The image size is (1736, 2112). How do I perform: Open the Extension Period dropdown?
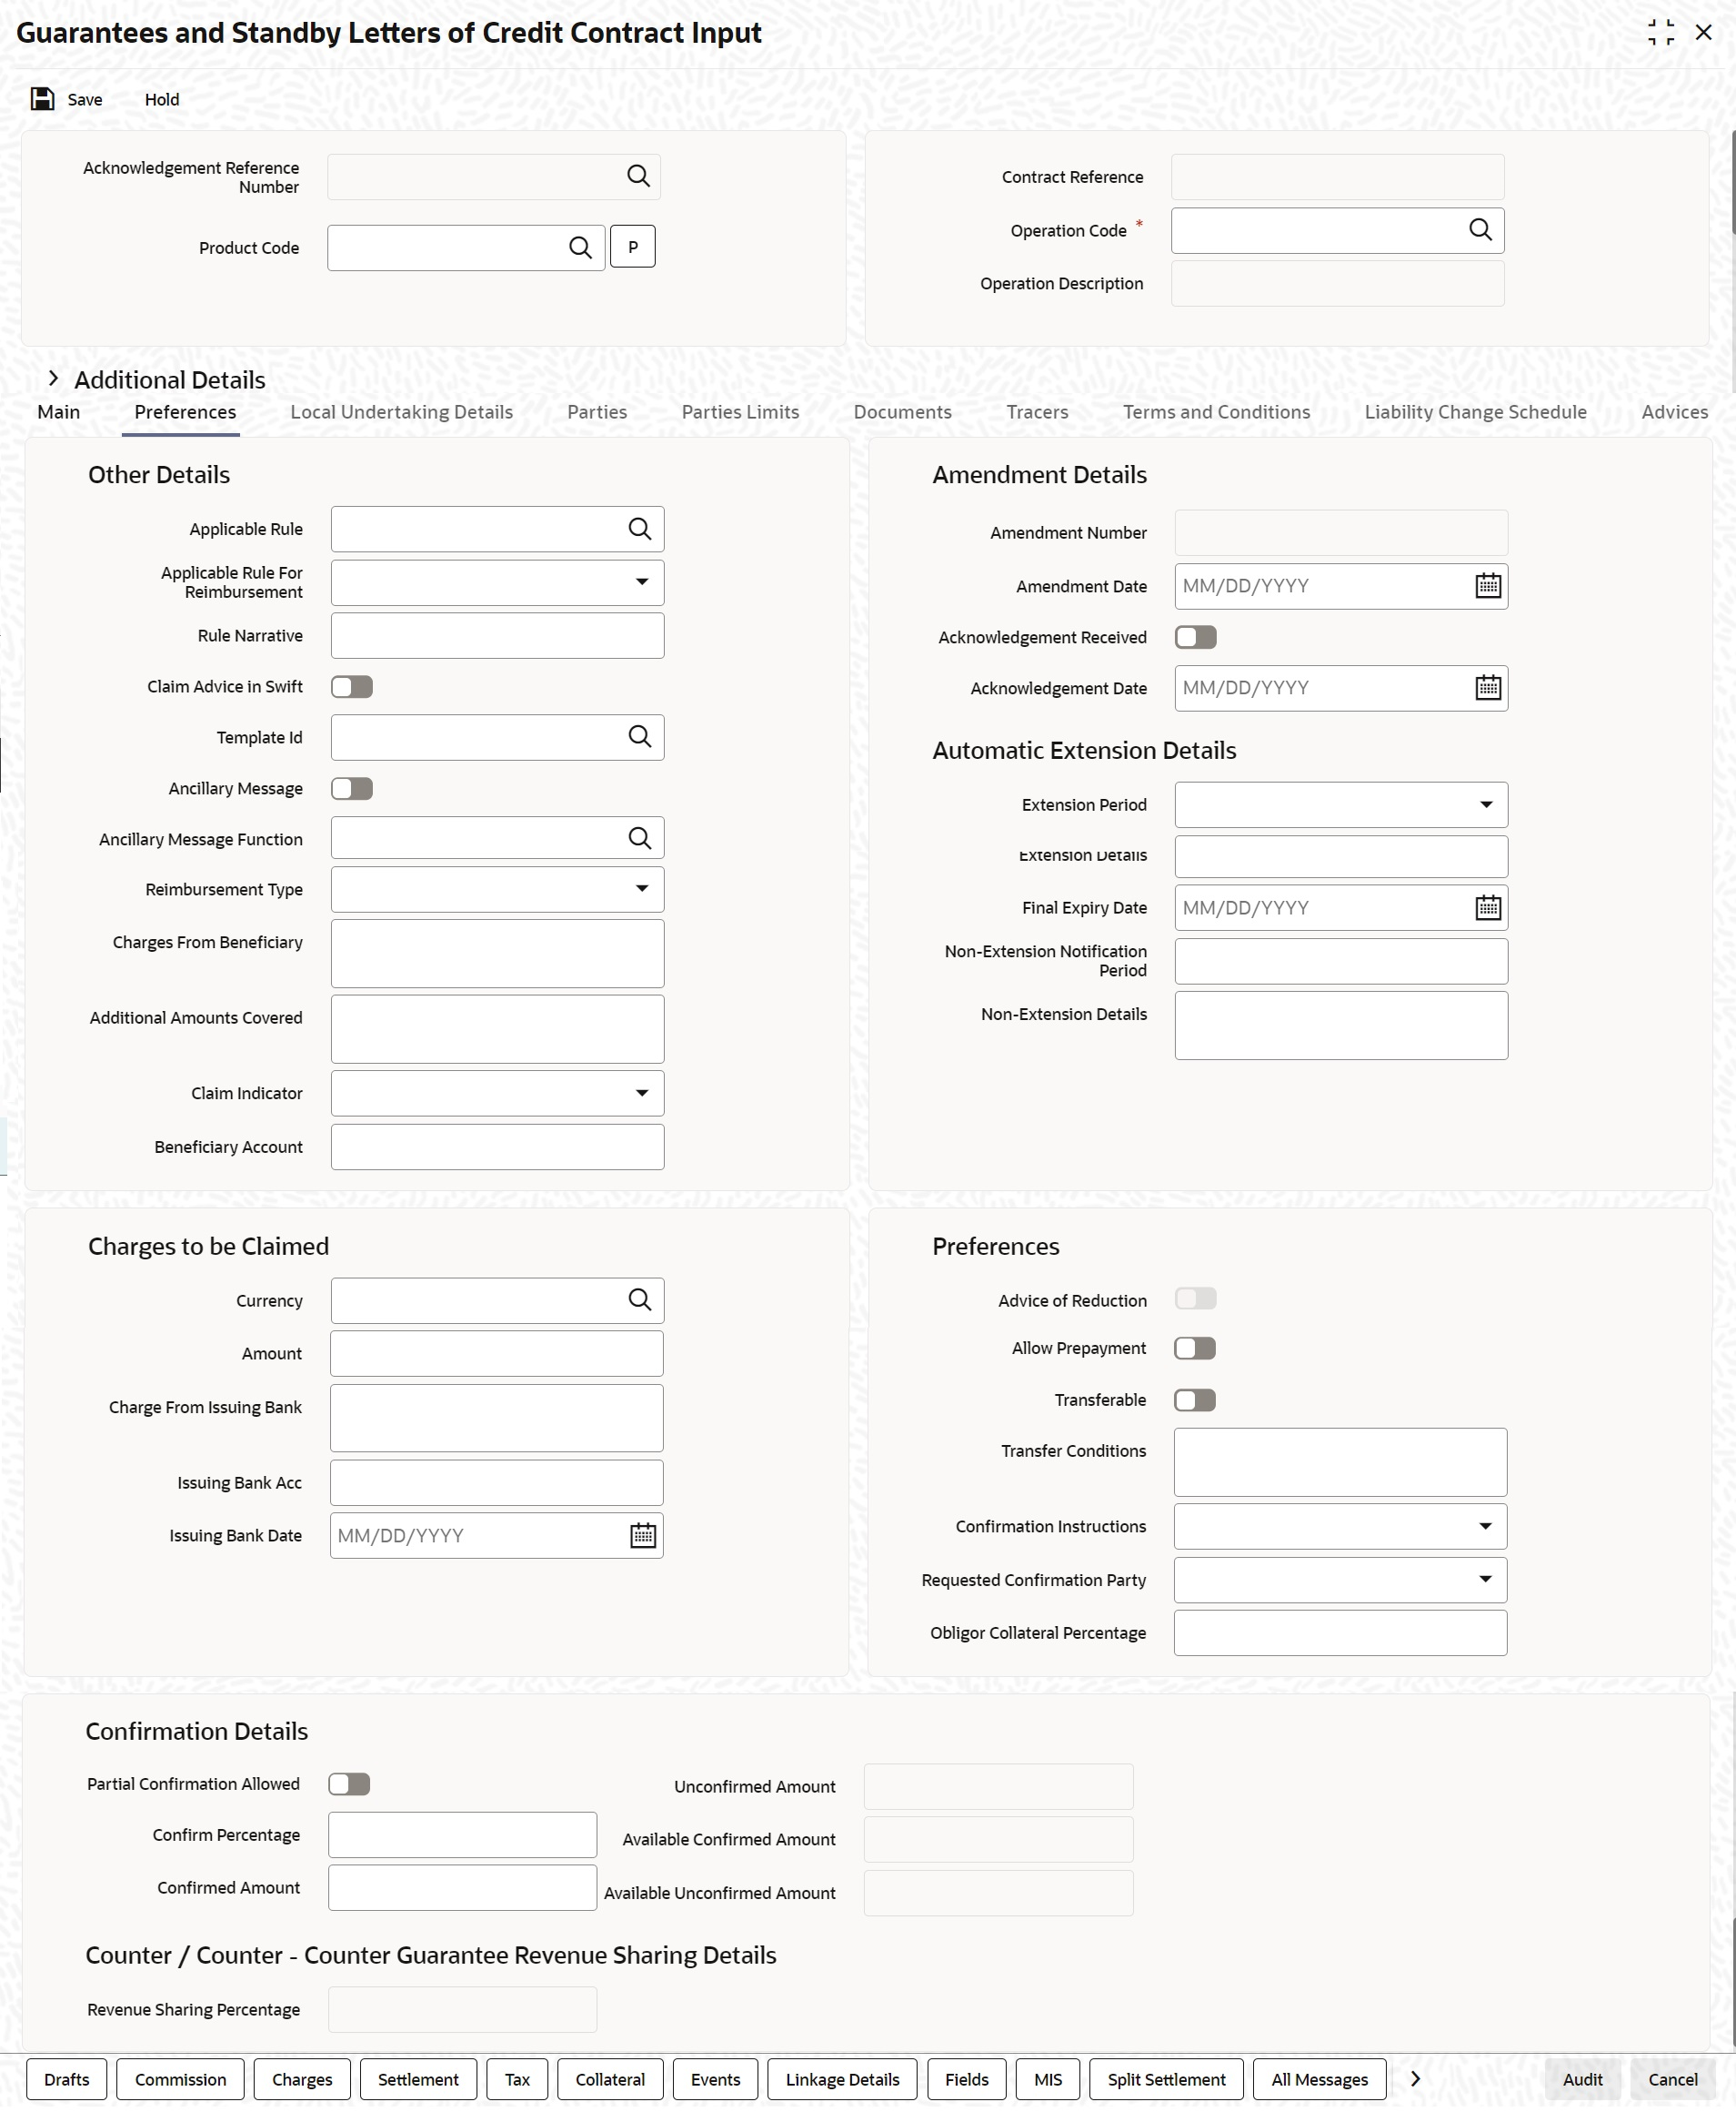click(1341, 805)
